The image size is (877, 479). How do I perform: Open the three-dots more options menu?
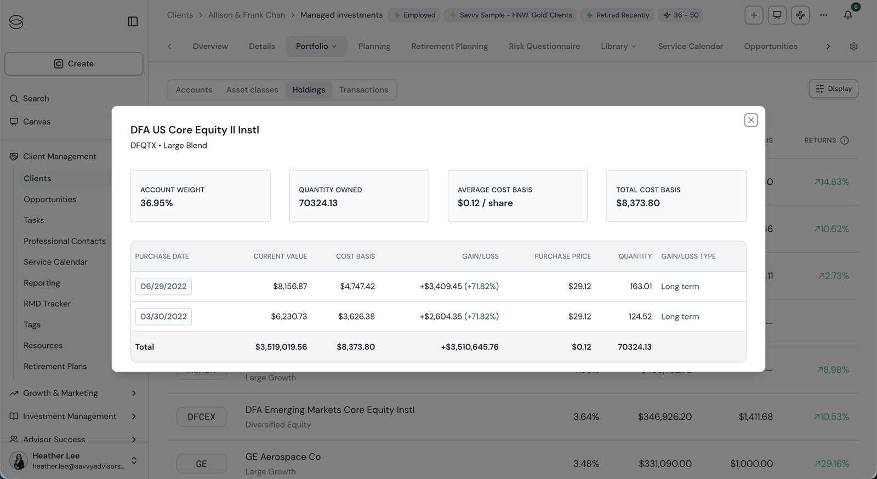tap(823, 15)
